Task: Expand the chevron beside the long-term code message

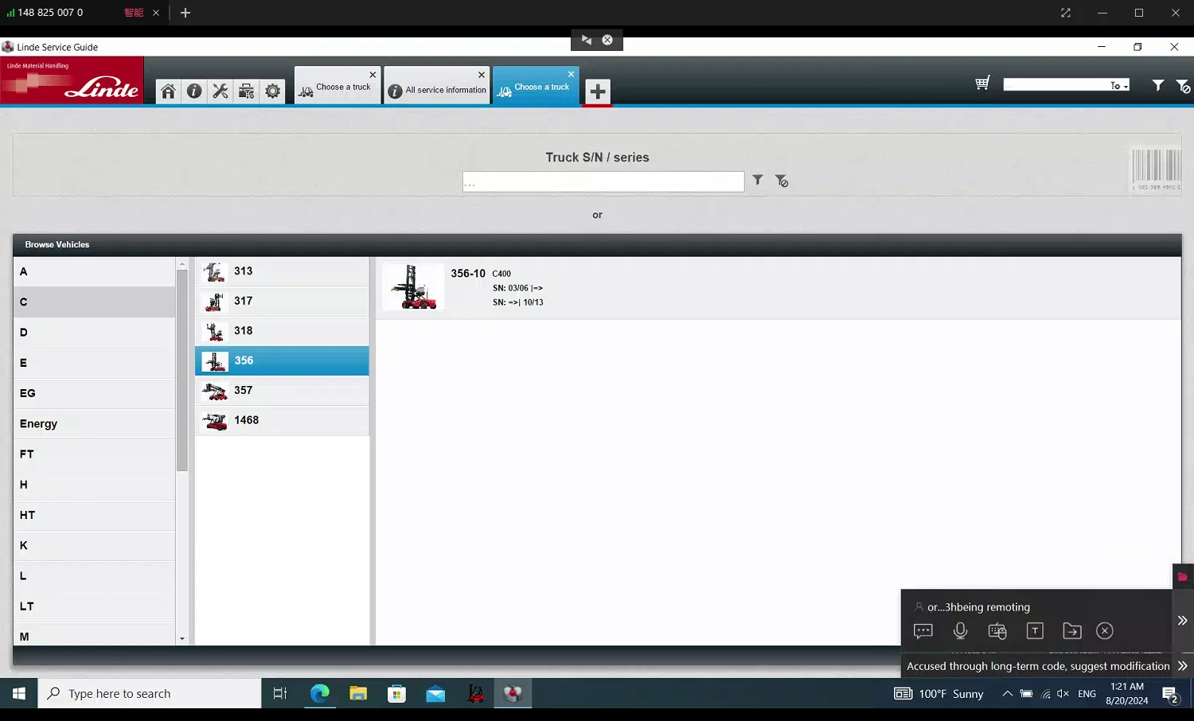Action: 1183,666
